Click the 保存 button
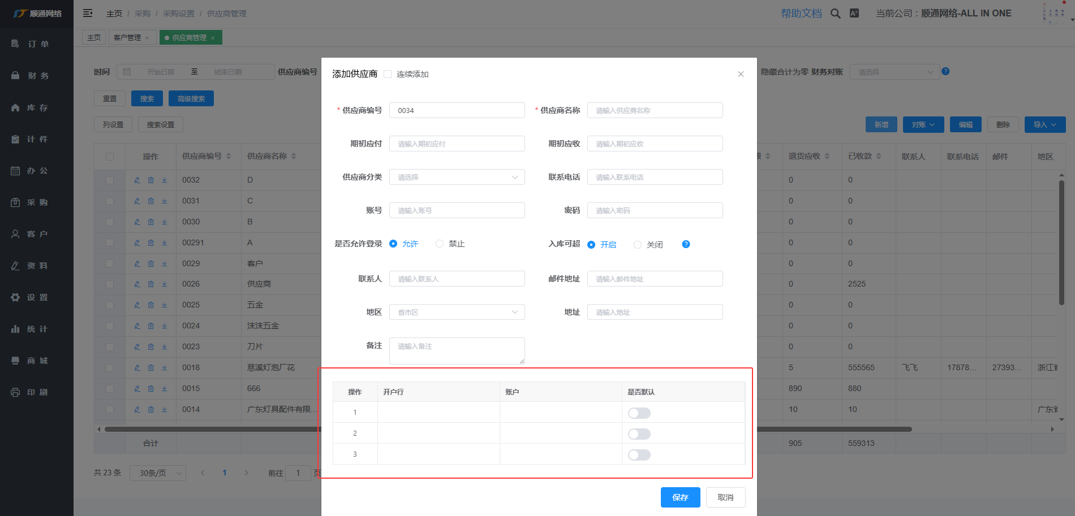The image size is (1075, 516). pyautogui.click(x=681, y=497)
